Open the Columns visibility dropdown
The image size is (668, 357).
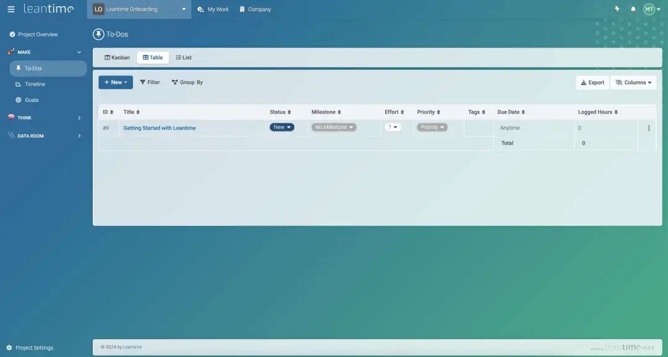633,82
